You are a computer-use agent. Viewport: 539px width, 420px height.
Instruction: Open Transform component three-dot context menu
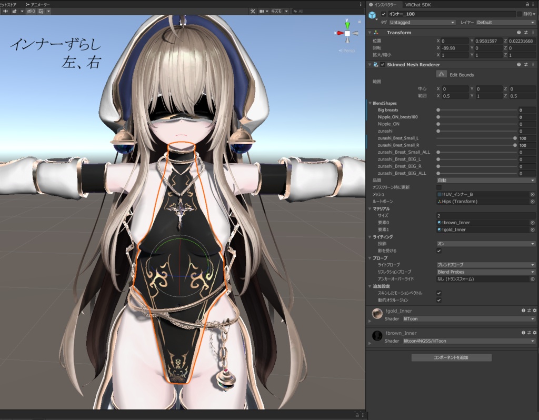pyautogui.click(x=533, y=32)
